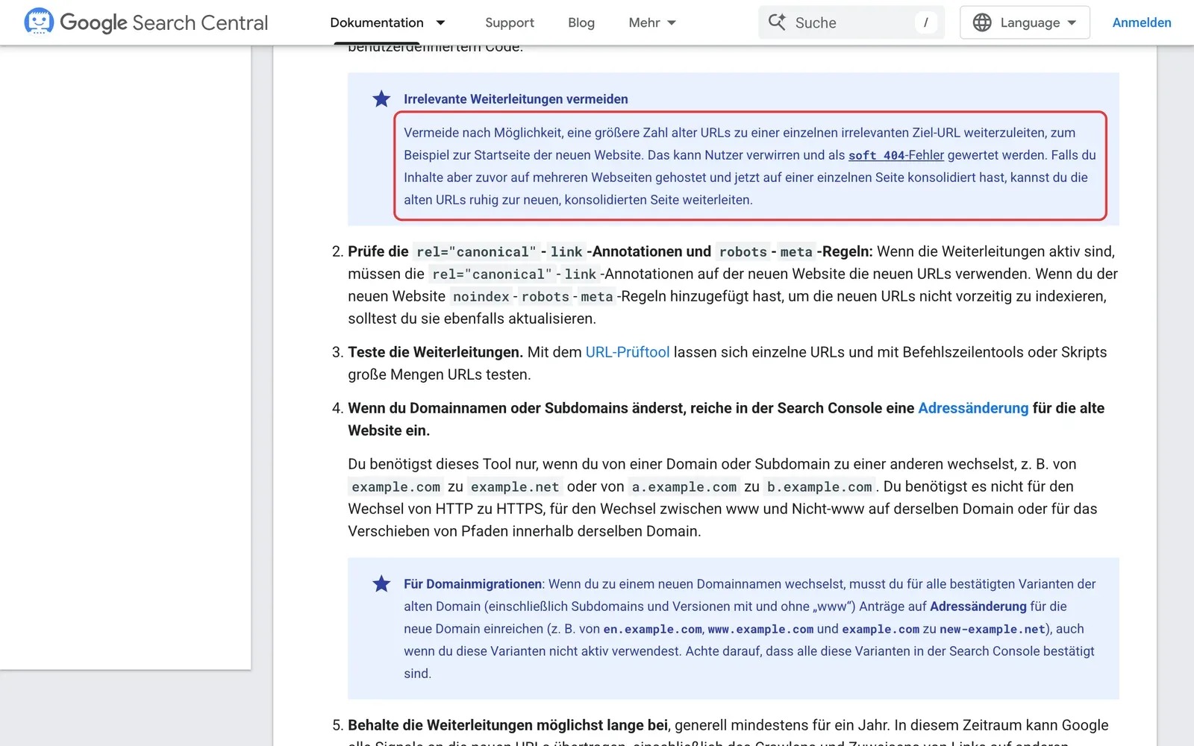The image size is (1194, 746).
Task: Focus the Suche search field
Action: [851, 22]
